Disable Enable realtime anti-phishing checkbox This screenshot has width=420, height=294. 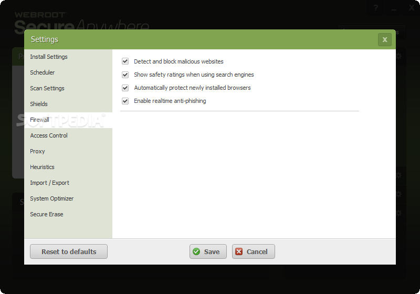tap(125, 101)
